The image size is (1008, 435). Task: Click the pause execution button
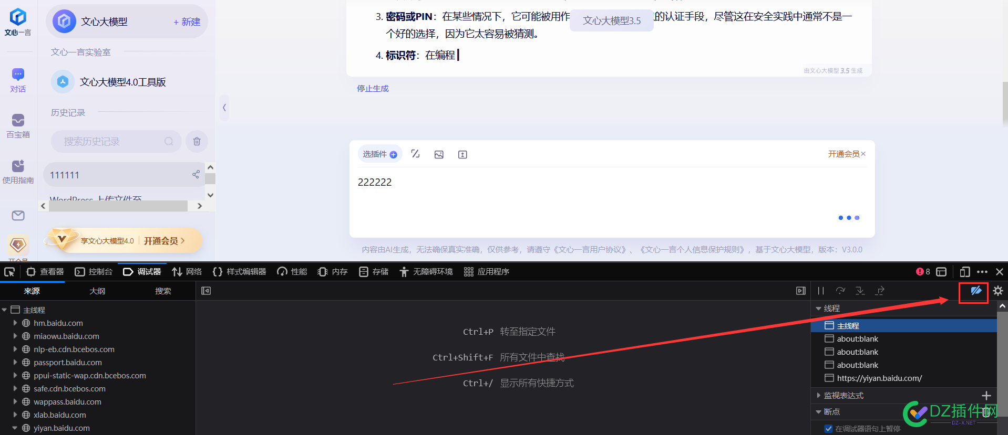[x=821, y=291]
